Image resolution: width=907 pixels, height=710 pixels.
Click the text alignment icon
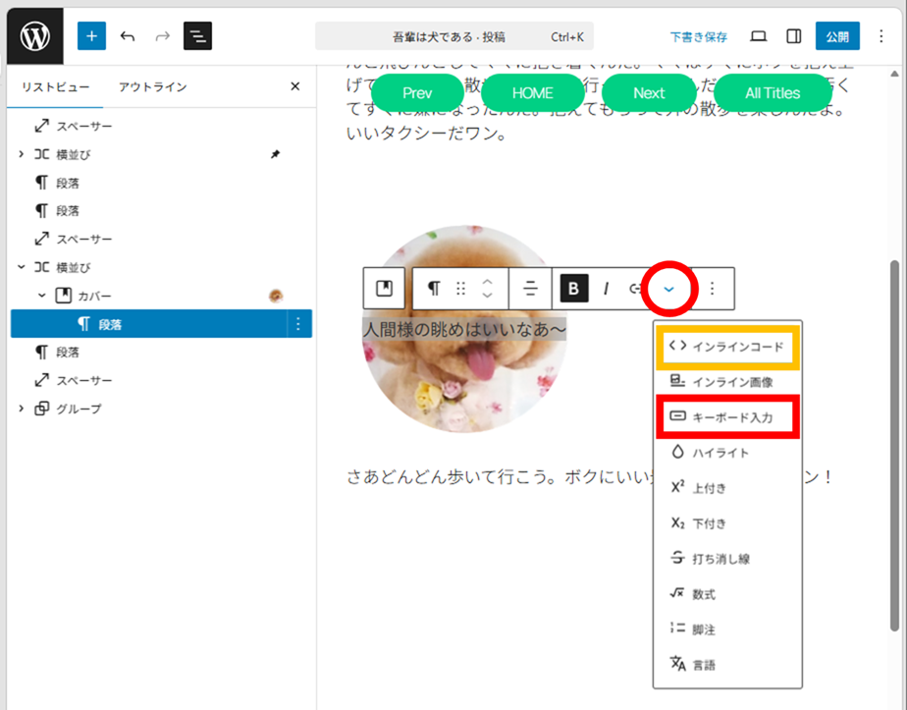530,289
